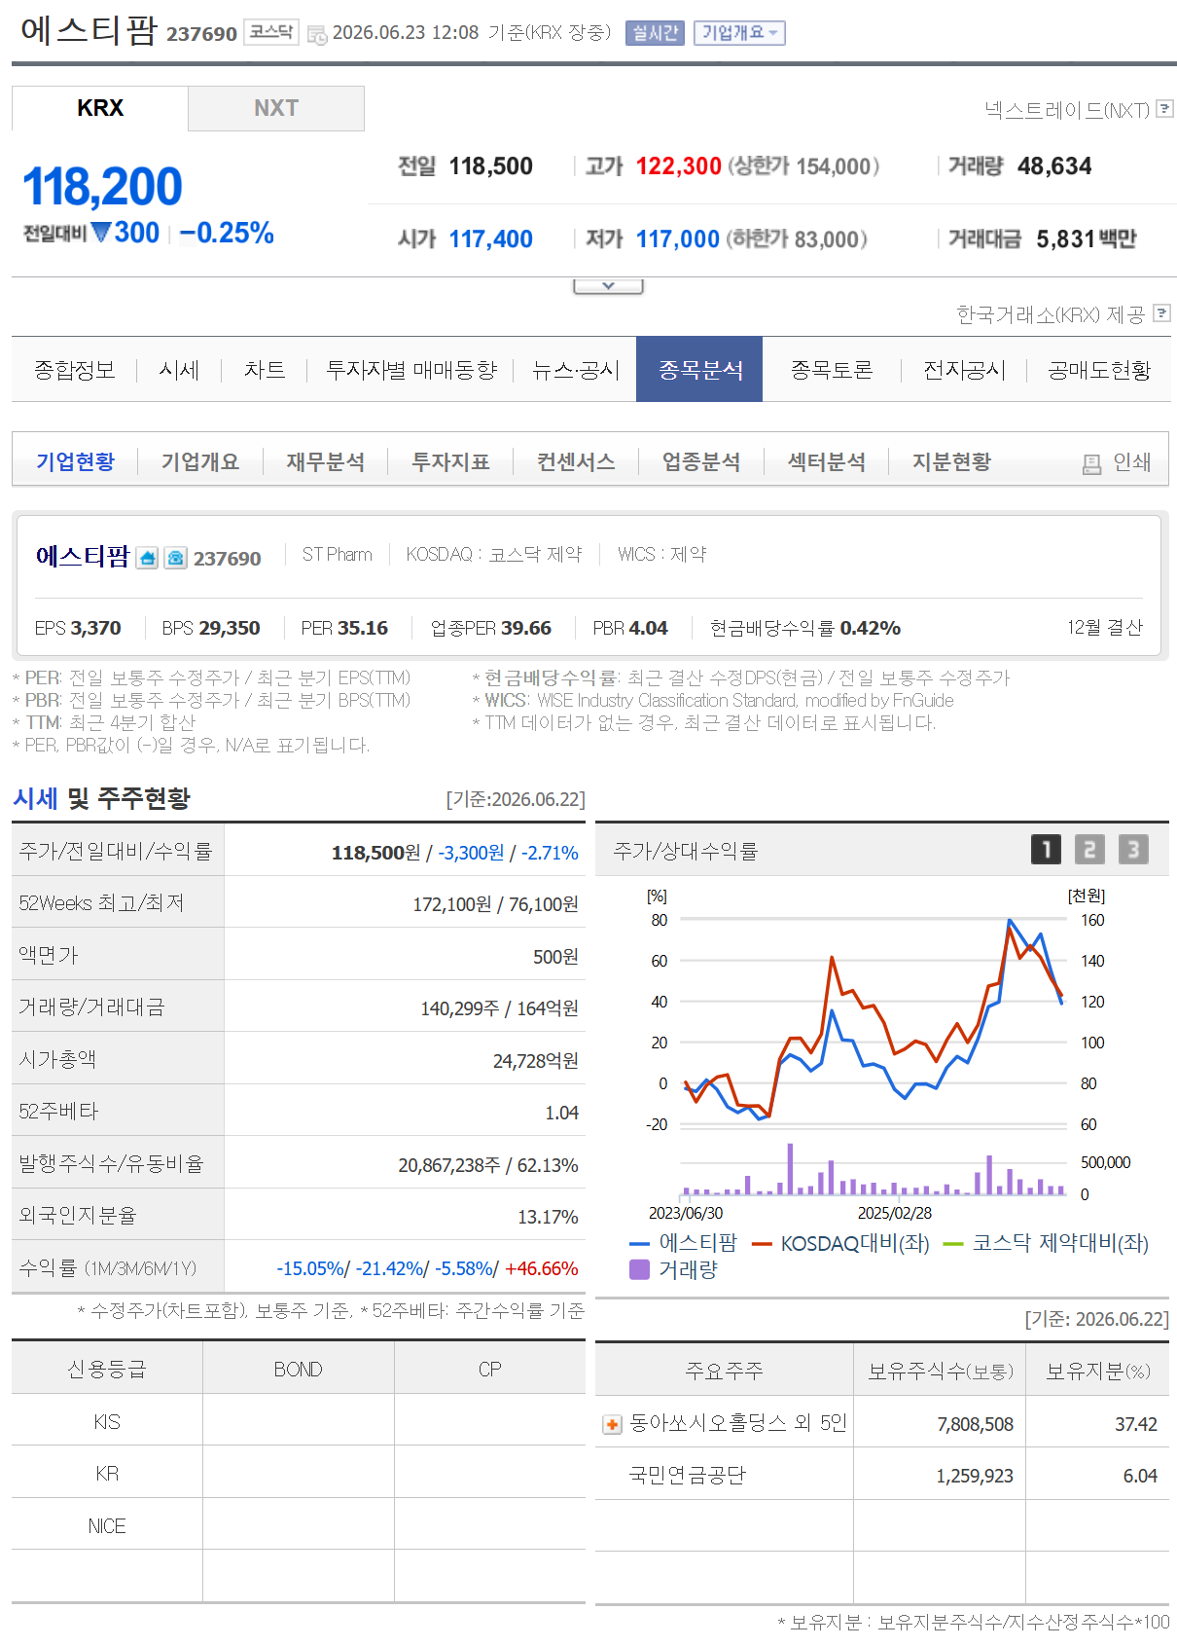Screen dimensions: 1177x1647
Task: Toggle the 거래량 purple legend swatch
Action: pyautogui.click(x=639, y=1269)
